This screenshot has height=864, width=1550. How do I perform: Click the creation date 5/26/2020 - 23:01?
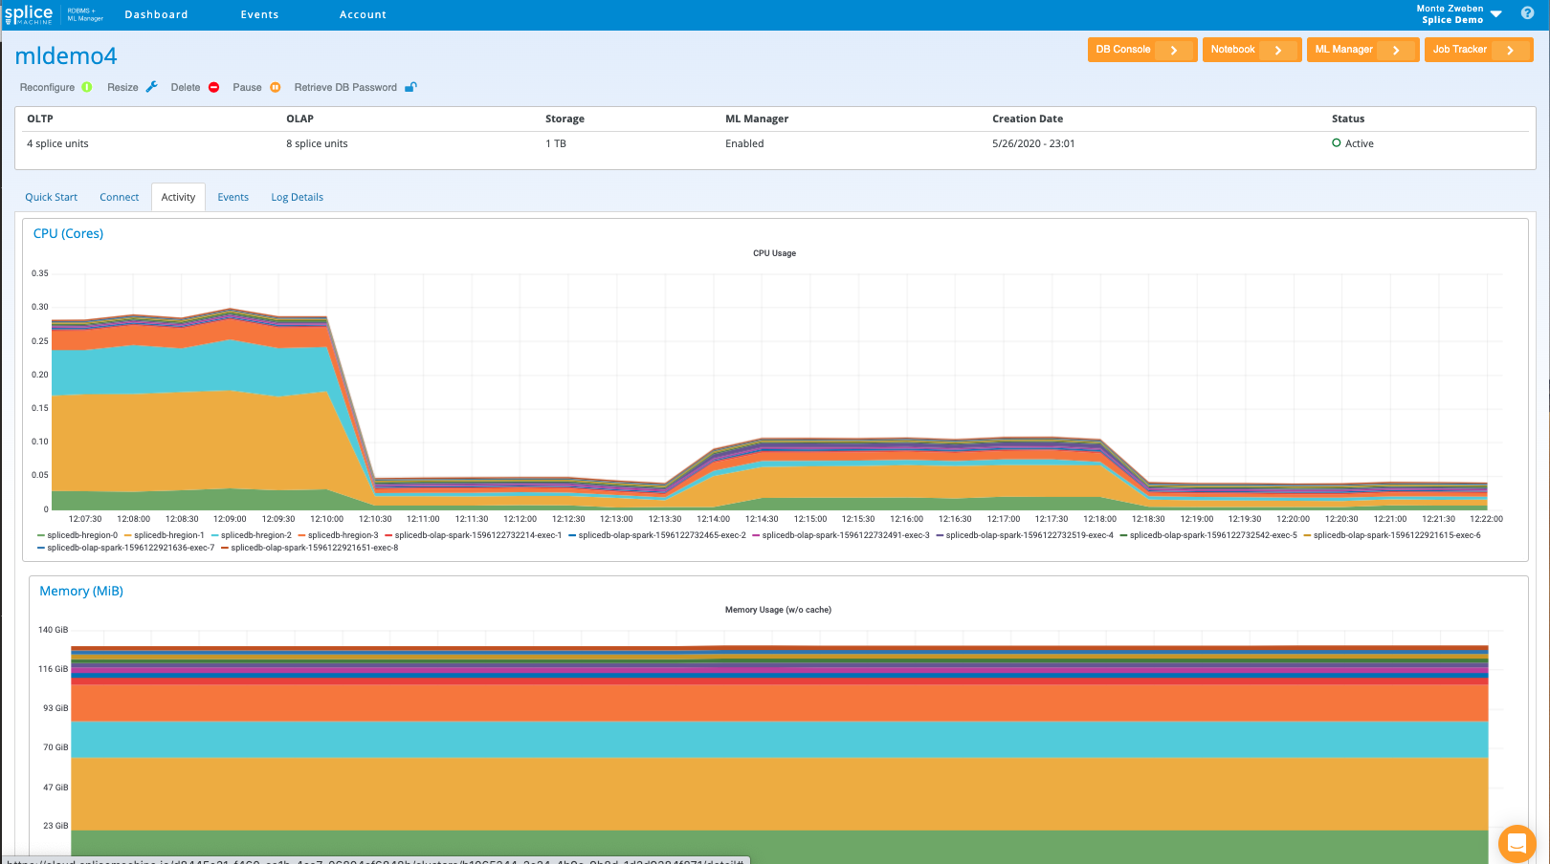(x=1033, y=143)
